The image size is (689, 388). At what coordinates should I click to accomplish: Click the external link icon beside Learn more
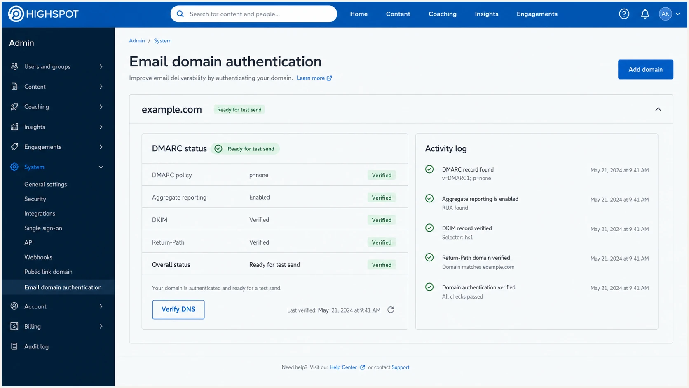pos(329,78)
